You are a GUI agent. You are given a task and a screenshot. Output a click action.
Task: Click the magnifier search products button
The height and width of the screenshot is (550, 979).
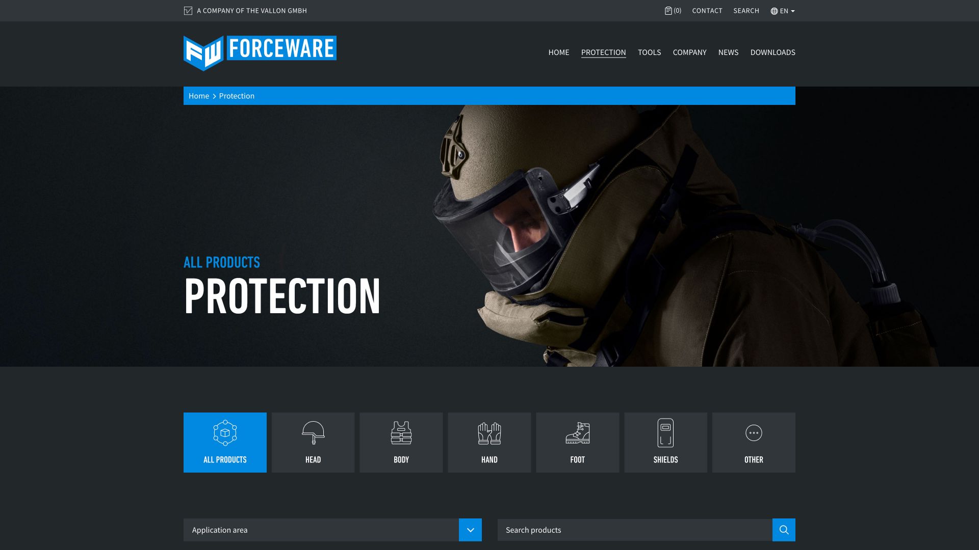(784, 530)
